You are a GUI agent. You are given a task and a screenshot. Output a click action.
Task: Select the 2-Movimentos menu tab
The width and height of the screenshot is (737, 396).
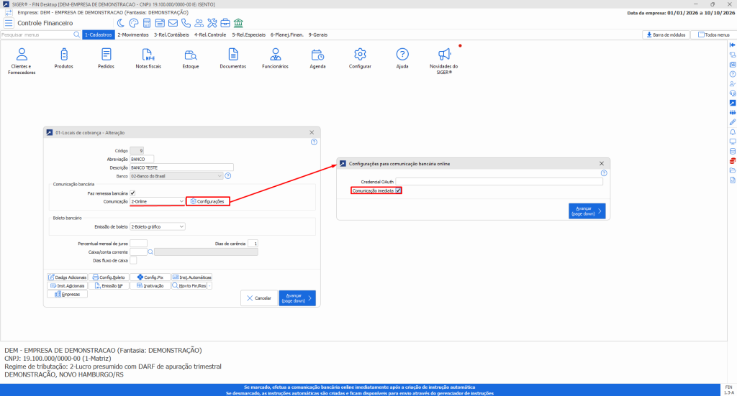pos(133,34)
